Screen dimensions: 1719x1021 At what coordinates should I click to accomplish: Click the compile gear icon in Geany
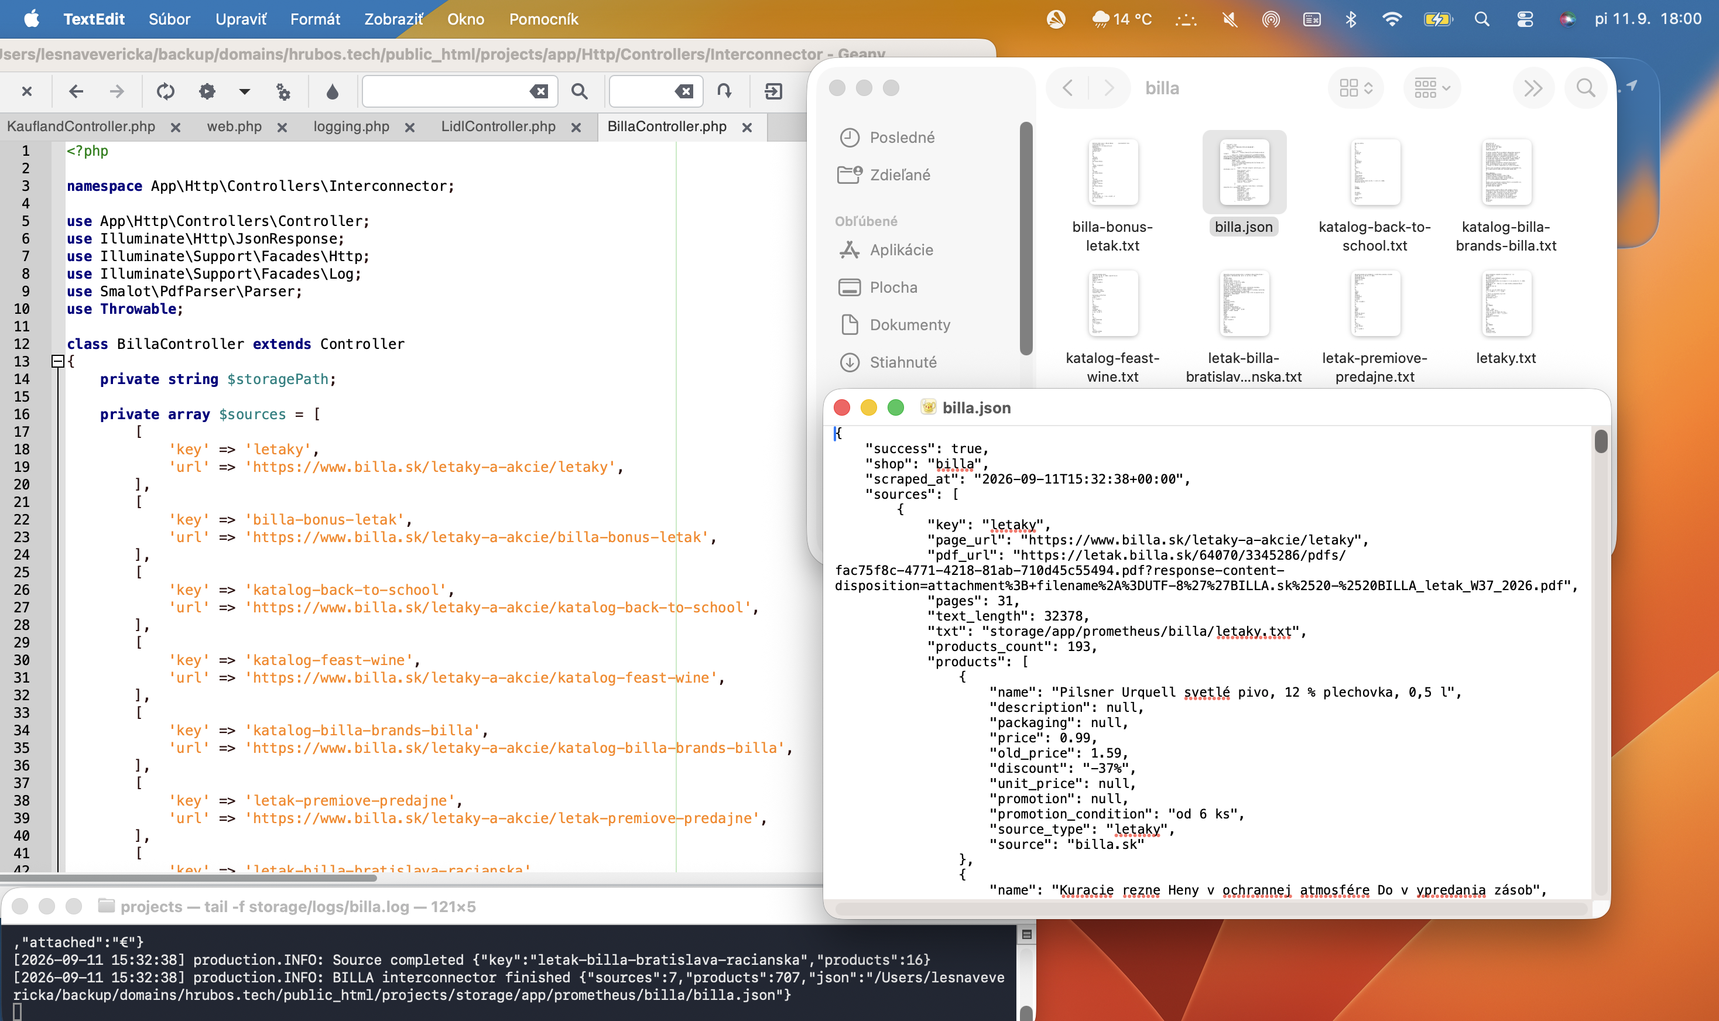207,91
